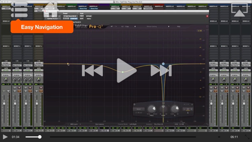The height and width of the screenshot is (142, 252).
Task: Click the Pro-Q 2 undo arrow
Action: pyautogui.click(x=112, y=26)
